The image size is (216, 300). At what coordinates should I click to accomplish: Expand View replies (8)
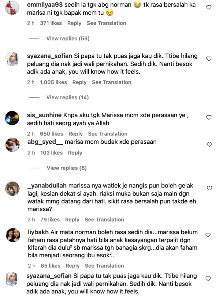tap(67, 168)
